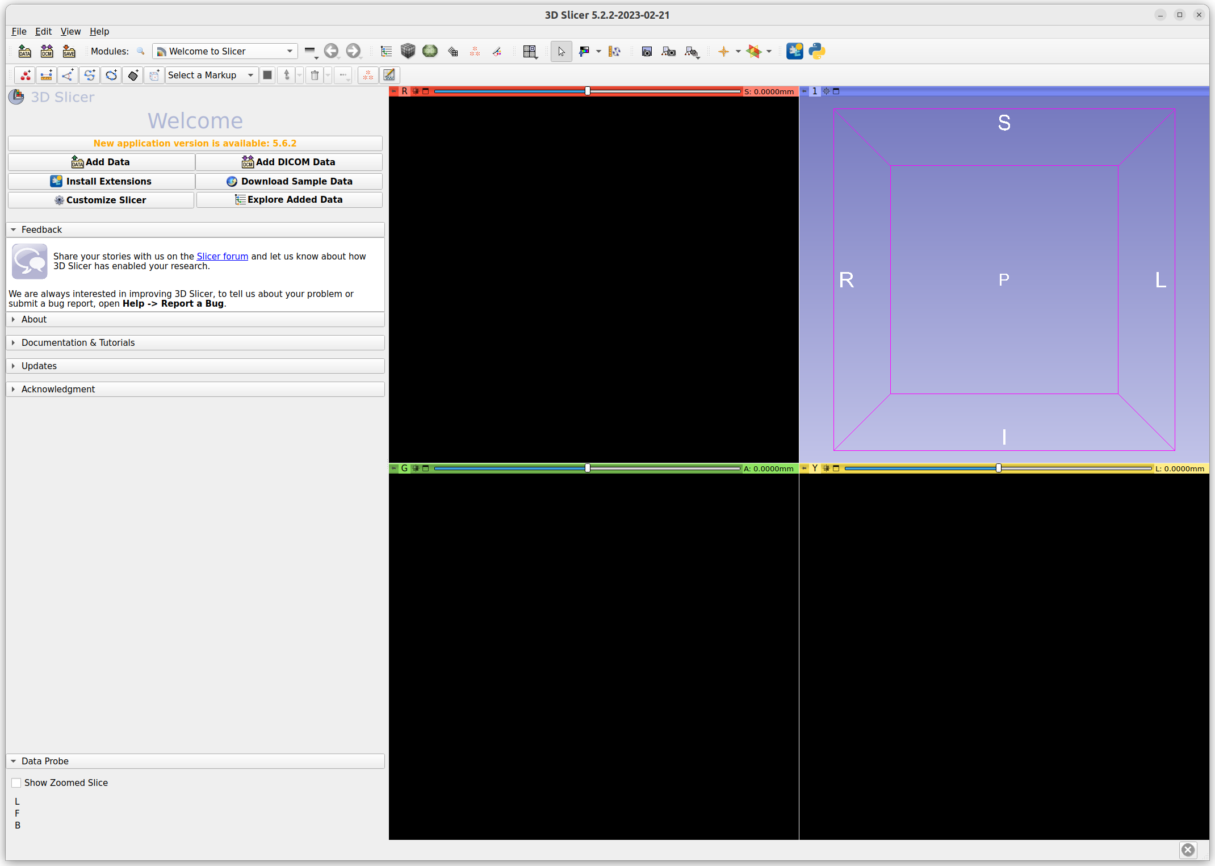Expand the About section
This screenshot has width=1215, height=866.
tap(195, 319)
